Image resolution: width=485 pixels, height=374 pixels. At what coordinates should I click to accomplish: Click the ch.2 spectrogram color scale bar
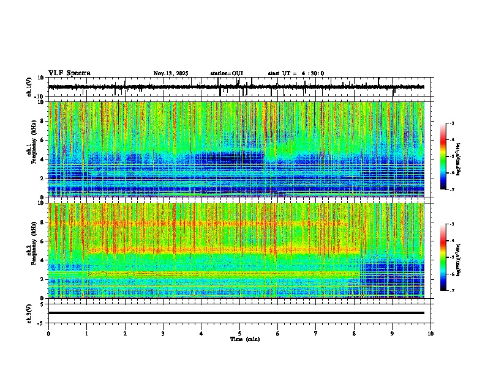click(443, 257)
